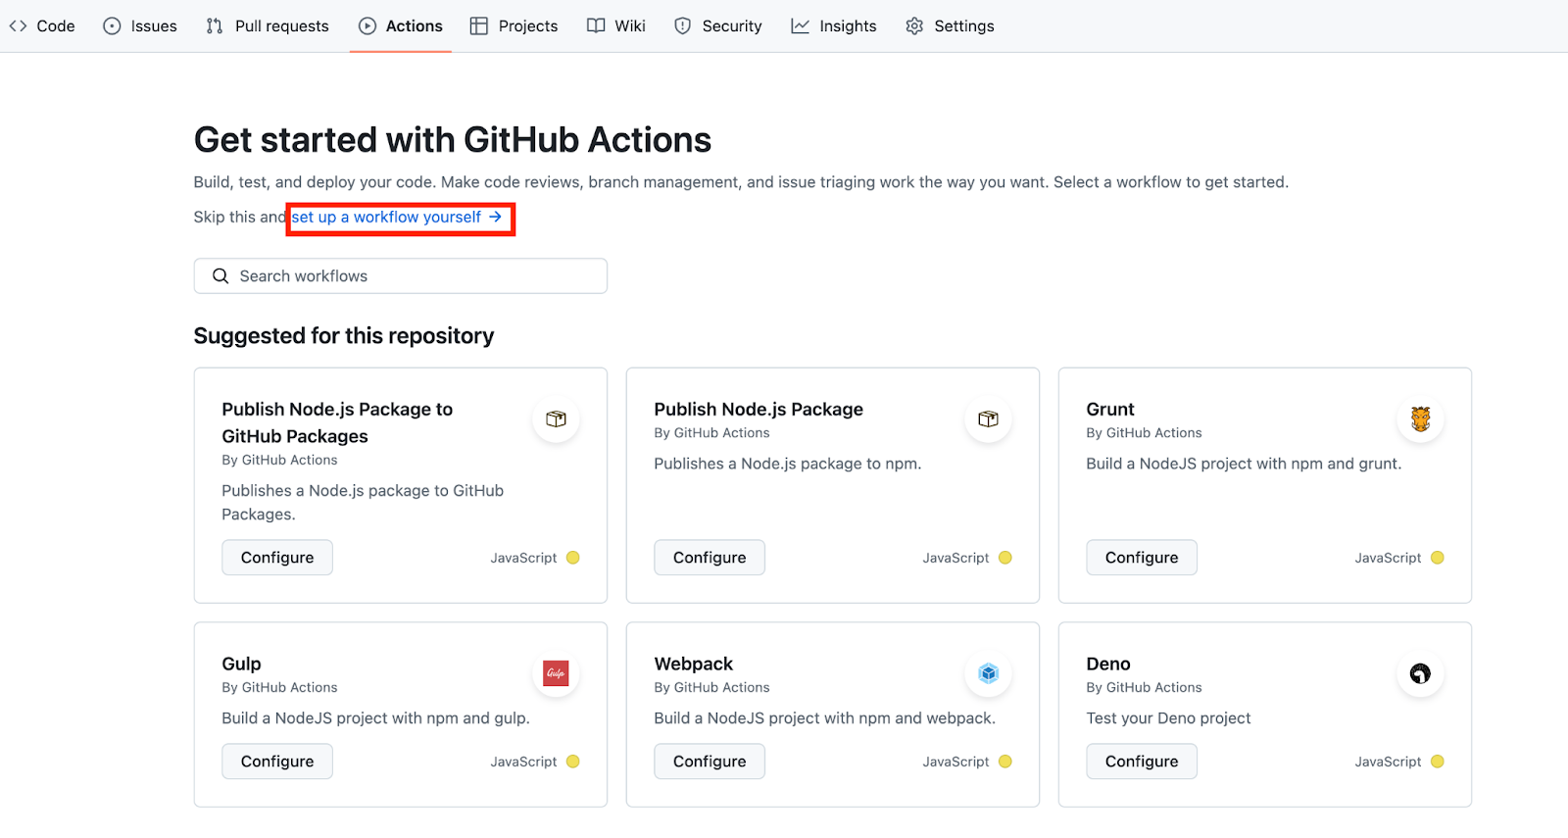Screen dimensions: 1568x838
Task: Click the Wiki book icon
Action: pyautogui.click(x=596, y=26)
